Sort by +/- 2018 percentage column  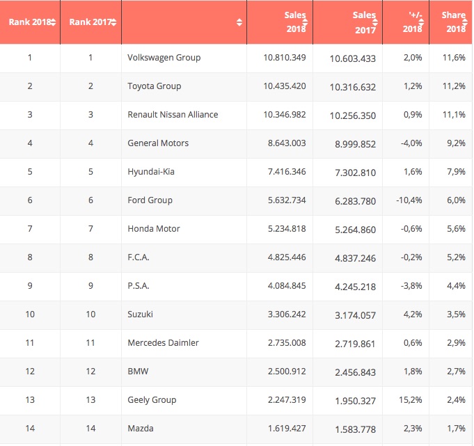(x=421, y=22)
